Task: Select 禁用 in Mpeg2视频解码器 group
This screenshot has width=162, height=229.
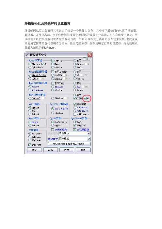Action: click(74, 72)
